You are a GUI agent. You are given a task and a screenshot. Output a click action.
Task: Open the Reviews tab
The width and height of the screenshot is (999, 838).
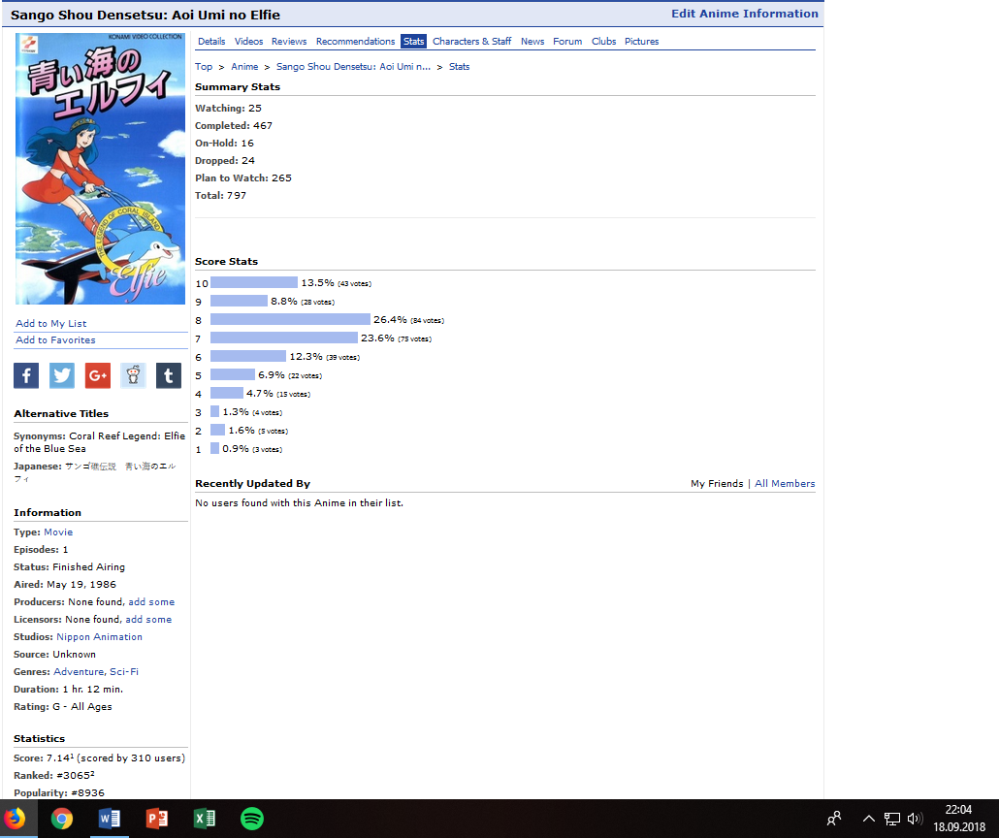point(289,42)
